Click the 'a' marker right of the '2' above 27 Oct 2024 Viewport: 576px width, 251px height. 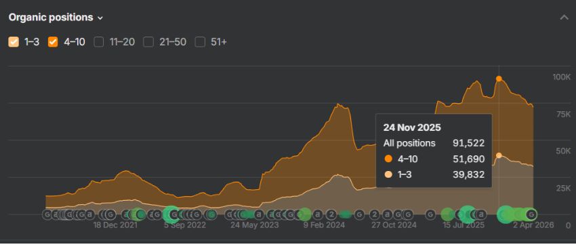click(x=388, y=214)
